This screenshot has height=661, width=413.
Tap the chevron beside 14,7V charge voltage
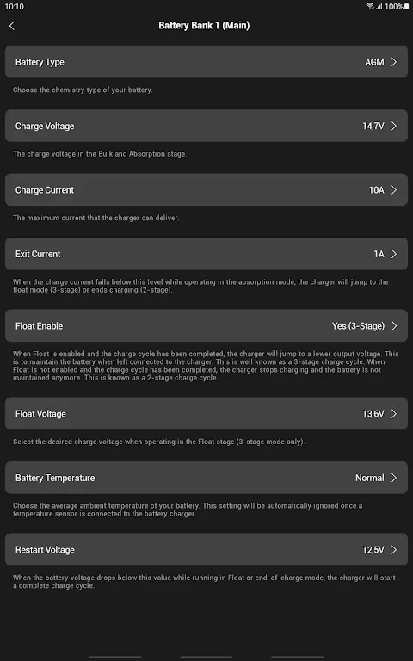click(394, 126)
